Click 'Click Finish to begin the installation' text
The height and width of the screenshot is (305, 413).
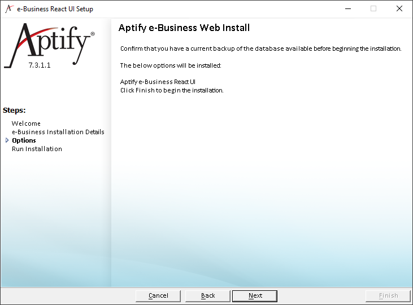click(172, 90)
